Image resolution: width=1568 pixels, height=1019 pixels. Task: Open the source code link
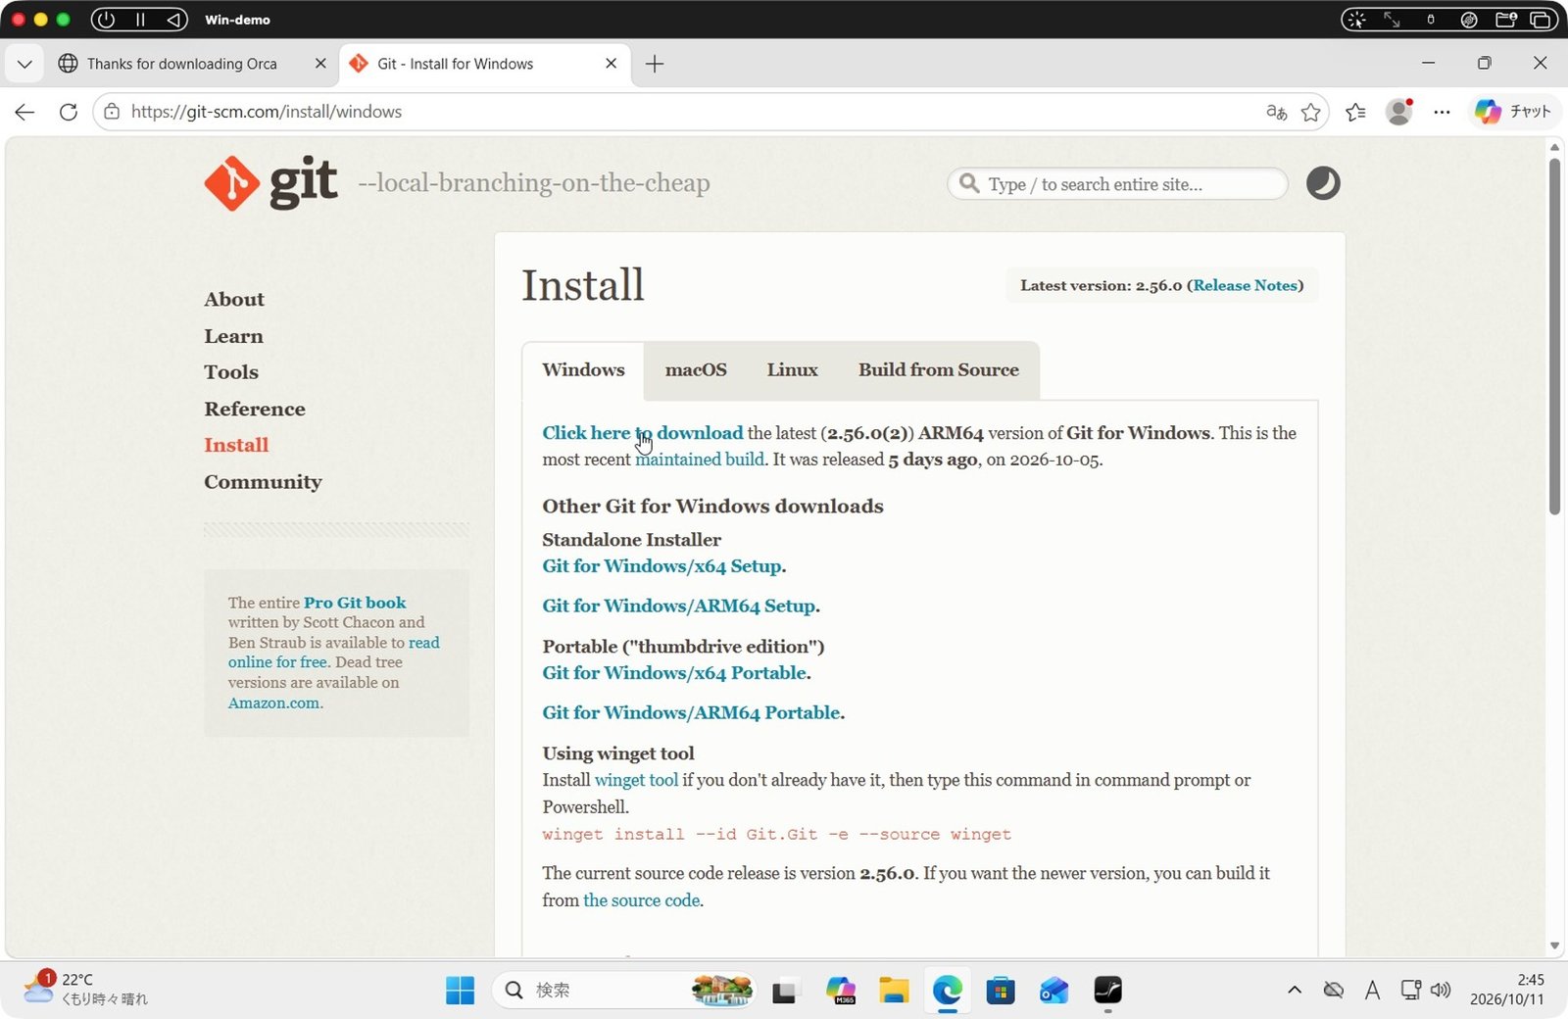[x=642, y=899]
